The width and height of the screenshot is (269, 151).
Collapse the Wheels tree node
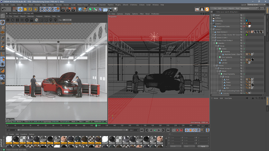(x=214, y=65)
